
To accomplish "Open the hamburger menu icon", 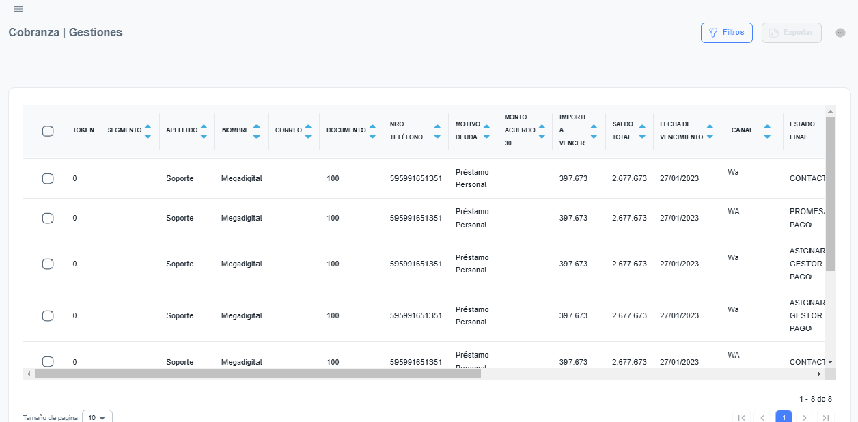I will (18, 9).
